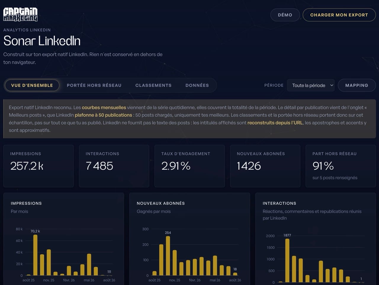The image size is (379, 285).
Task: Select the 257.2 k impressions value
Action: 27,166
